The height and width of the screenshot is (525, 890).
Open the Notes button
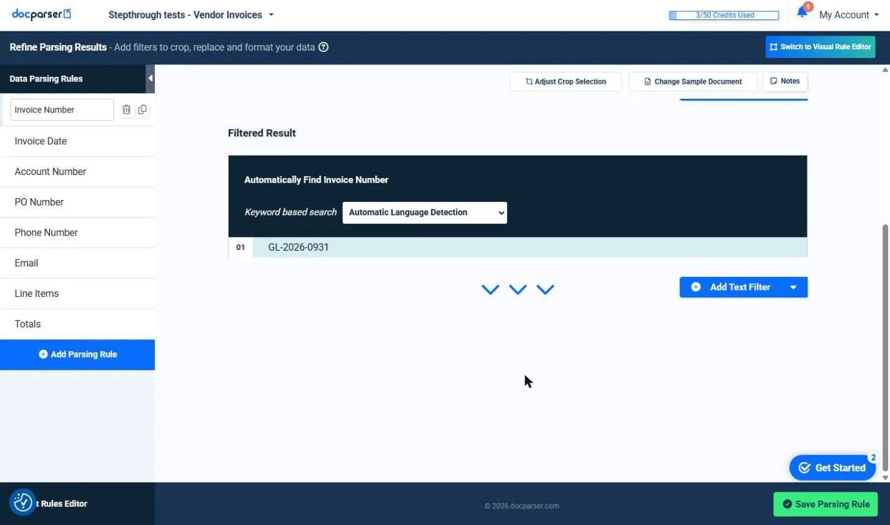785,81
